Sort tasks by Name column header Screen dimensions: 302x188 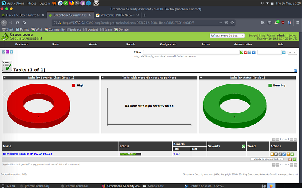point(7,146)
